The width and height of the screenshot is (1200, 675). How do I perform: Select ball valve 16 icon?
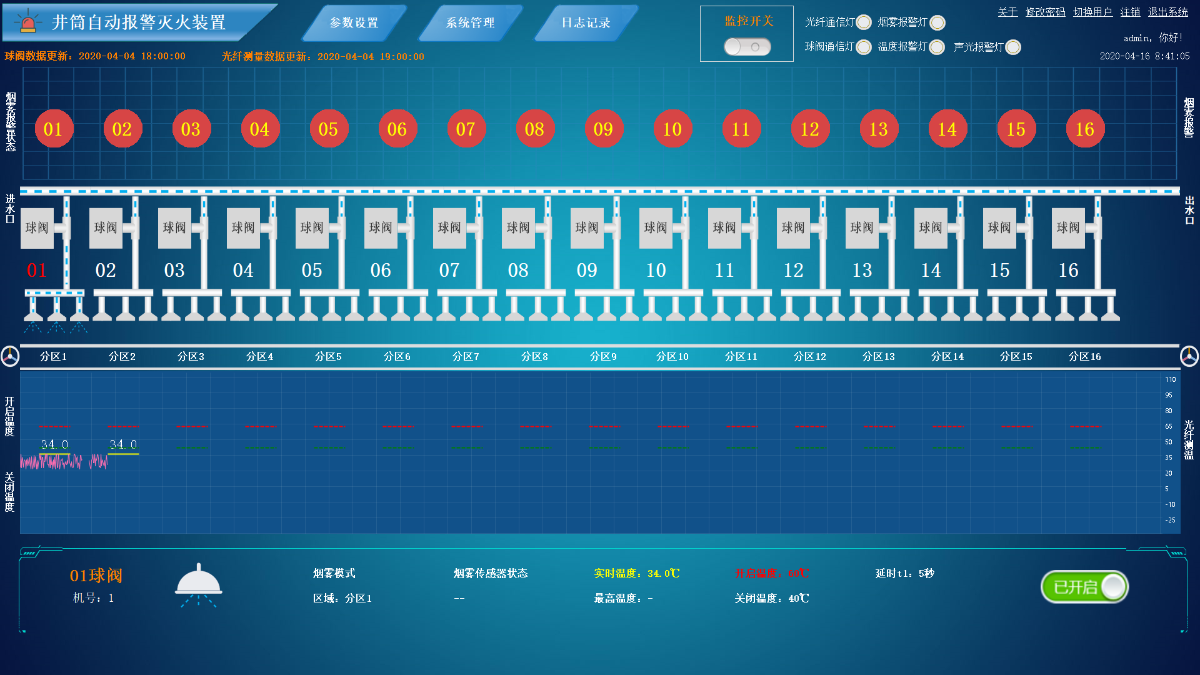(1068, 228)
